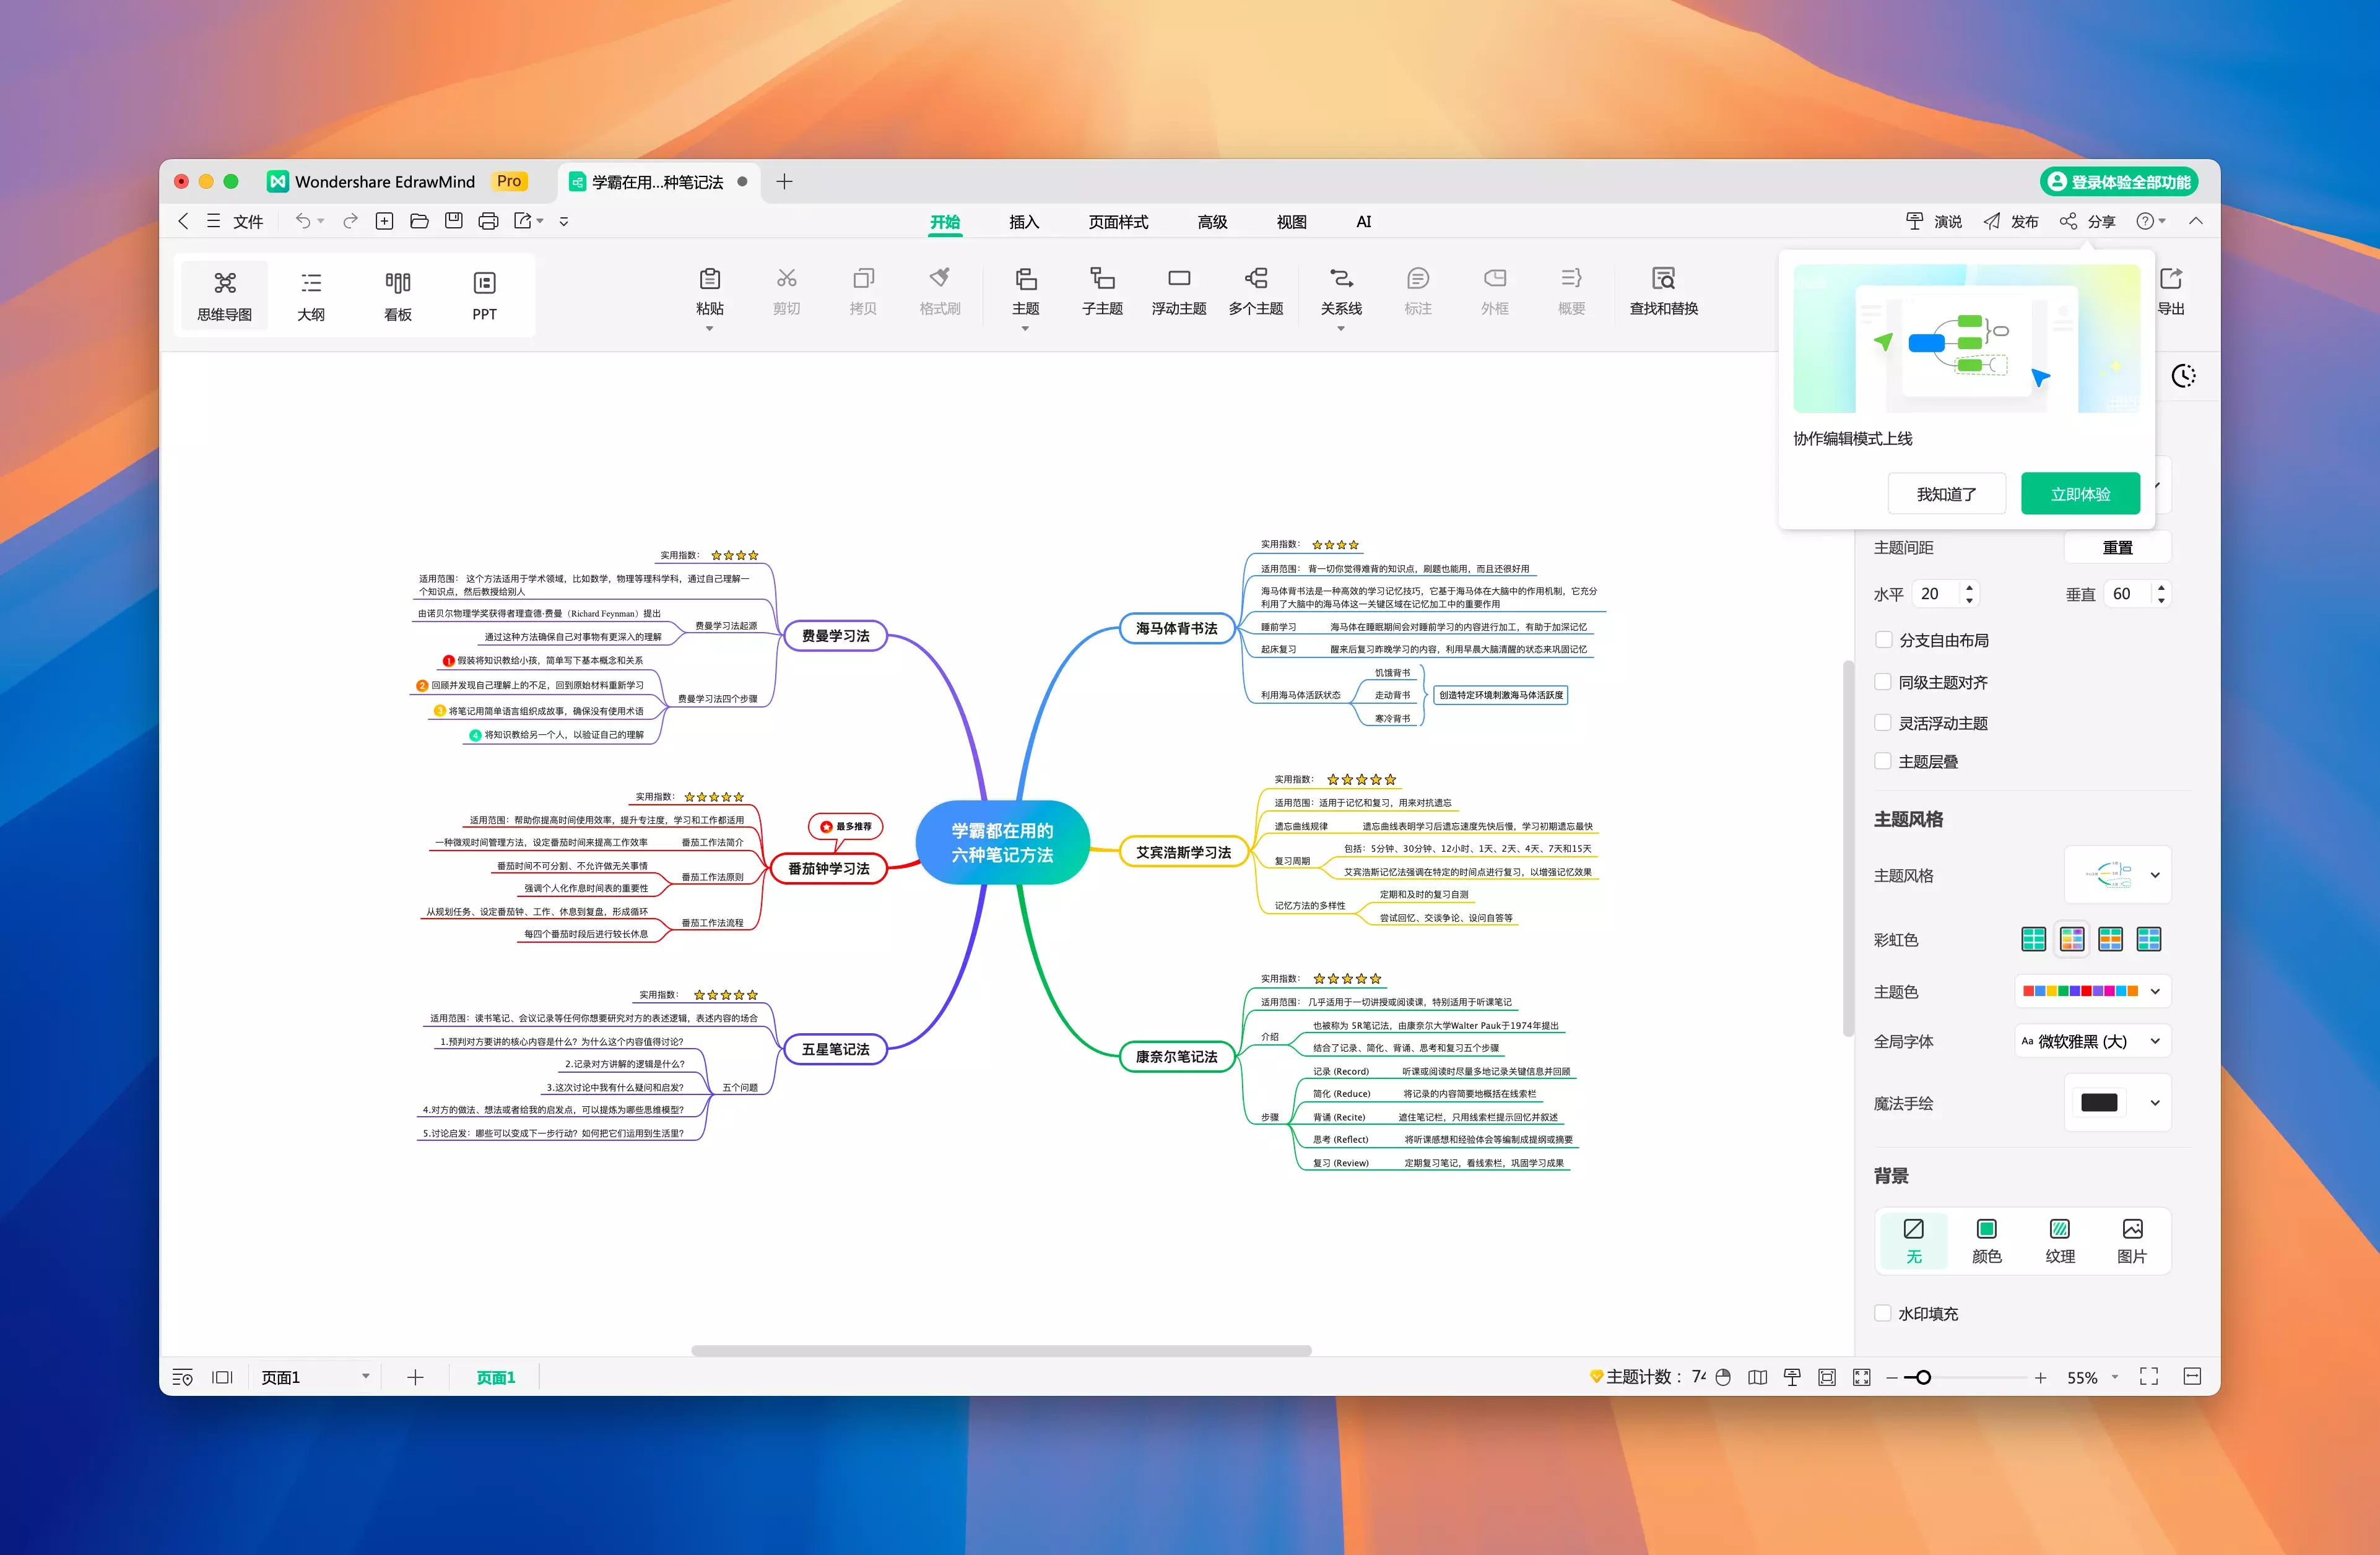Add 多个主题 multiple topics
The image size is (2380, 1555).
pos(1256,291)
